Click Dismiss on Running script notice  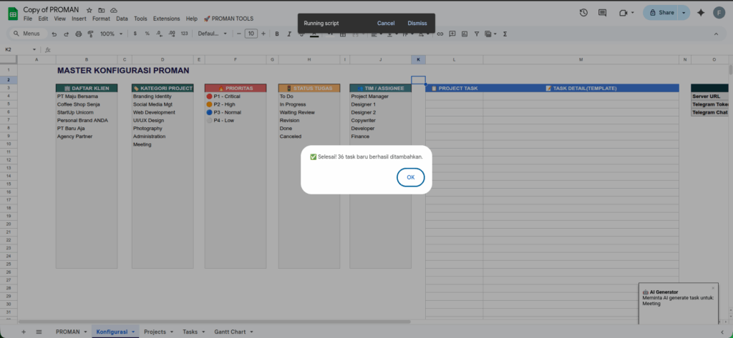(417, 23)
